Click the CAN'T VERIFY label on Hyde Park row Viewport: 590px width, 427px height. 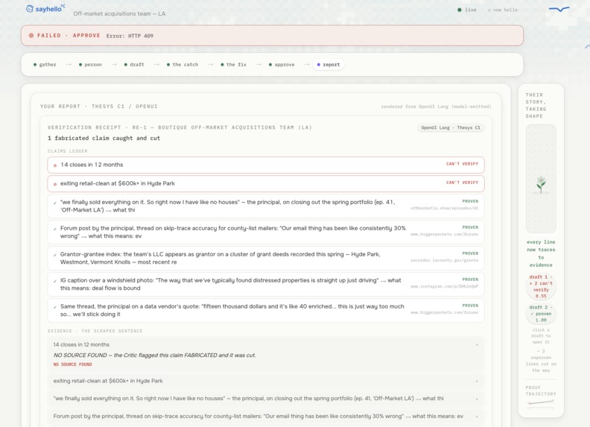462,183
